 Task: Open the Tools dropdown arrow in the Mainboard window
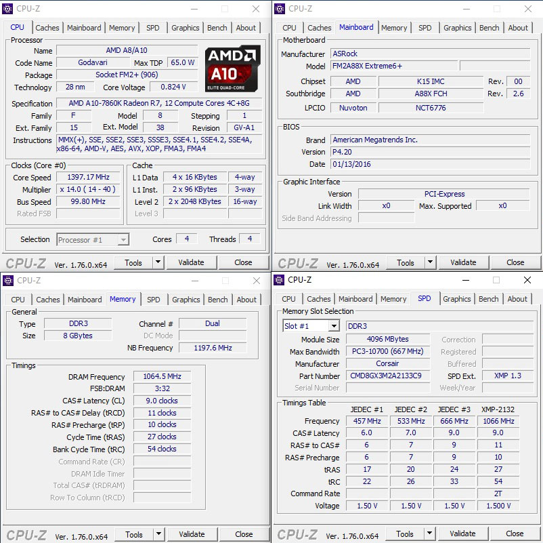coord(430,262)
